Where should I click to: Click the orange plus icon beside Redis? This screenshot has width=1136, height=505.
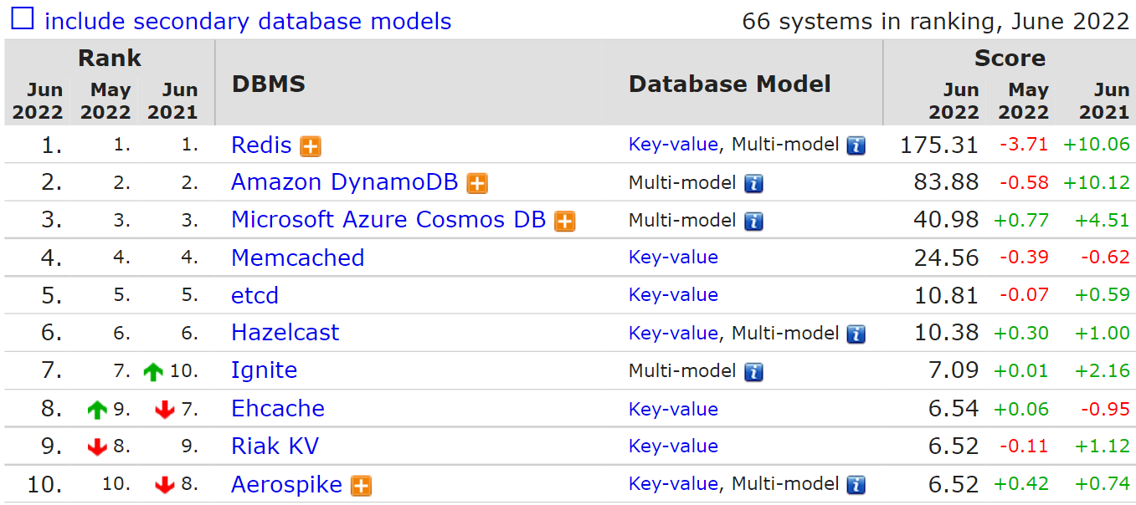click(x=311, y=146)
